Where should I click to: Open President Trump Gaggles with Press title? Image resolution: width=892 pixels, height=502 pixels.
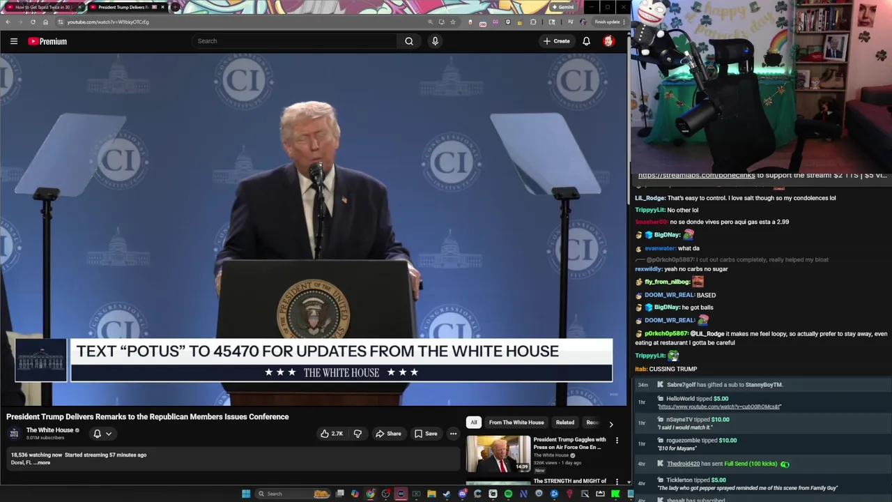(569, 443)
